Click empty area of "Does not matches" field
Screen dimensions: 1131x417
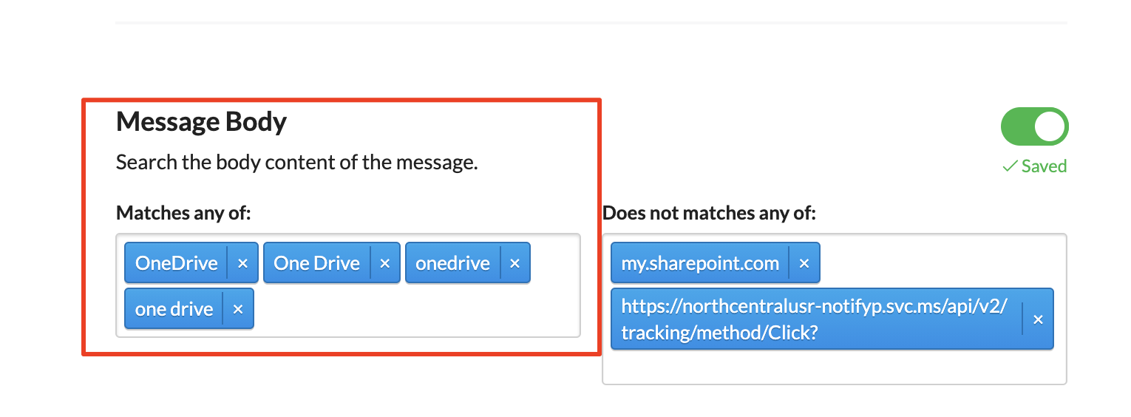coord(834,367)
